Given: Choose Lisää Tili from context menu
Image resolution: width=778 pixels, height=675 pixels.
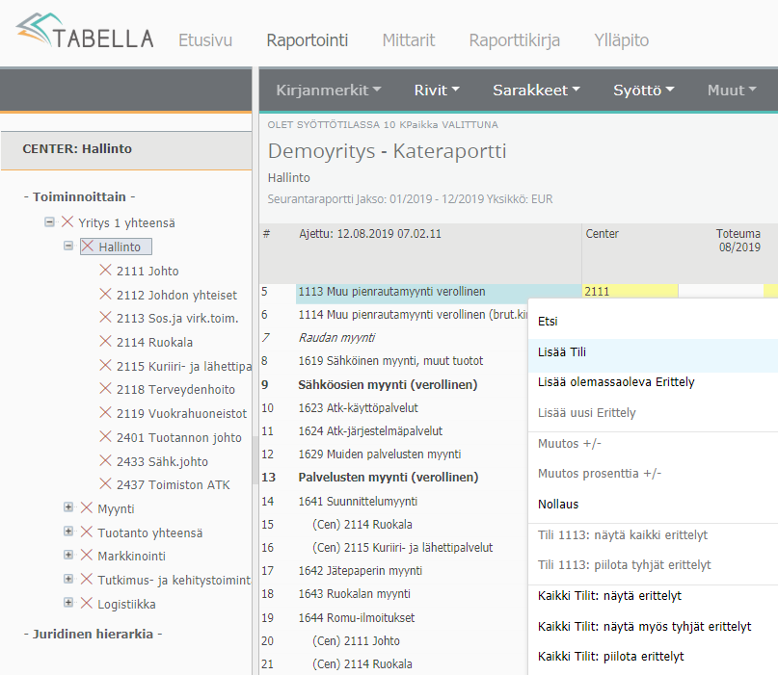Looking at the screenshot, I should (x=562, y=352).
